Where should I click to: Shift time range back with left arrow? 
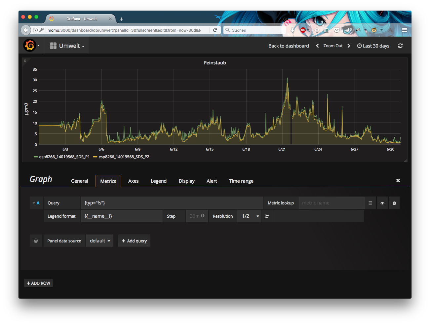coord(317,46)
